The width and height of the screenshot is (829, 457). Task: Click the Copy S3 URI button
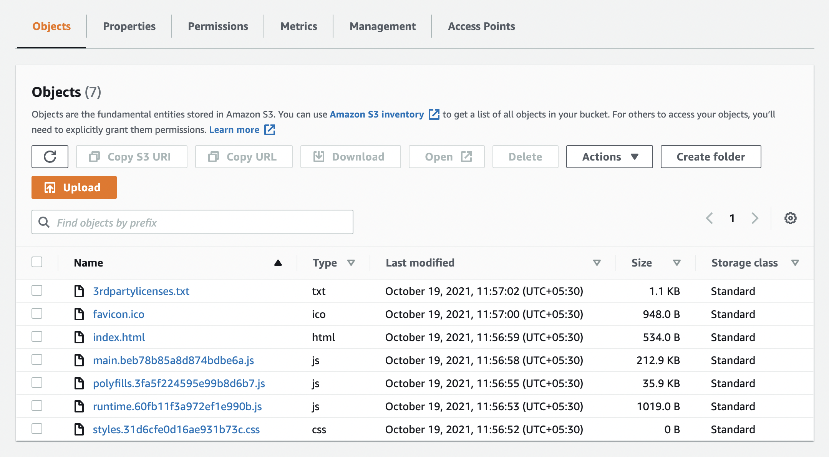tap(132, 157)
